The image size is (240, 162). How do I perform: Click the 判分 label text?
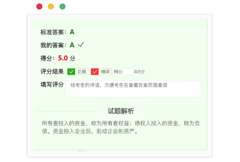point(118,72)
